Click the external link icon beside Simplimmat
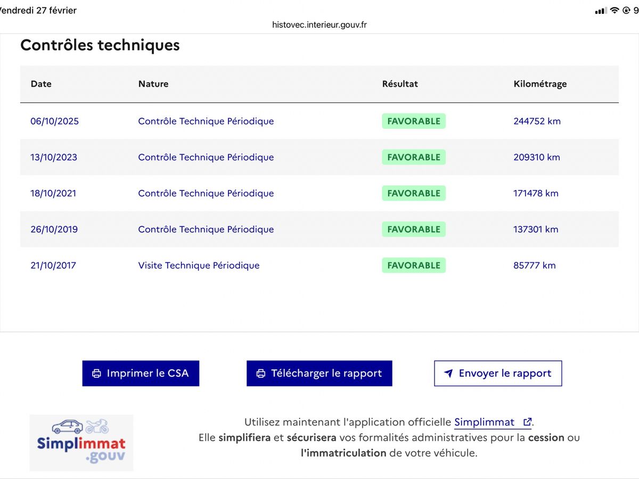This screenshot has height=479, width=639. [527, 422]
